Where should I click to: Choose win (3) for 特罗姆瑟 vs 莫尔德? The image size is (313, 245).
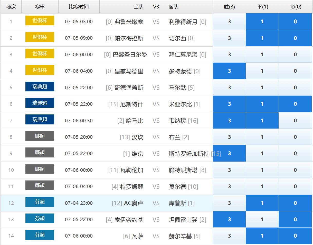(229, 186)
